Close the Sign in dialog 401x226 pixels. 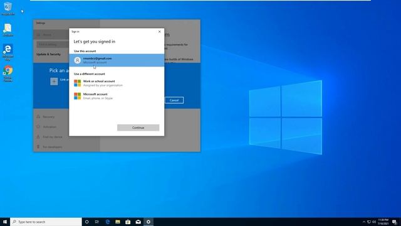[160, 31]
